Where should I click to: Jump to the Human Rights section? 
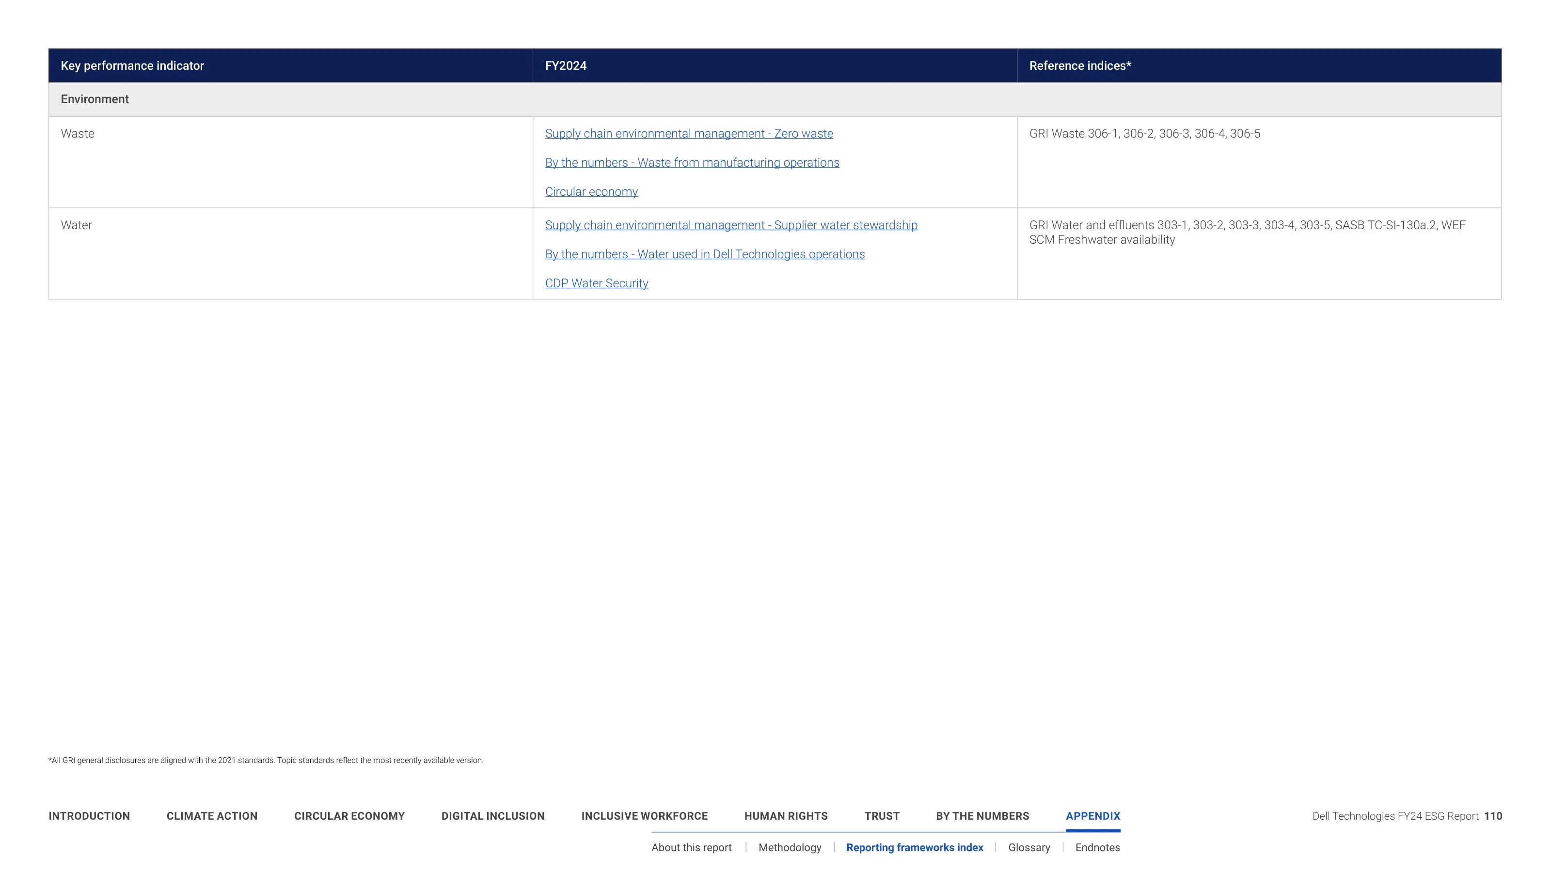786,816
